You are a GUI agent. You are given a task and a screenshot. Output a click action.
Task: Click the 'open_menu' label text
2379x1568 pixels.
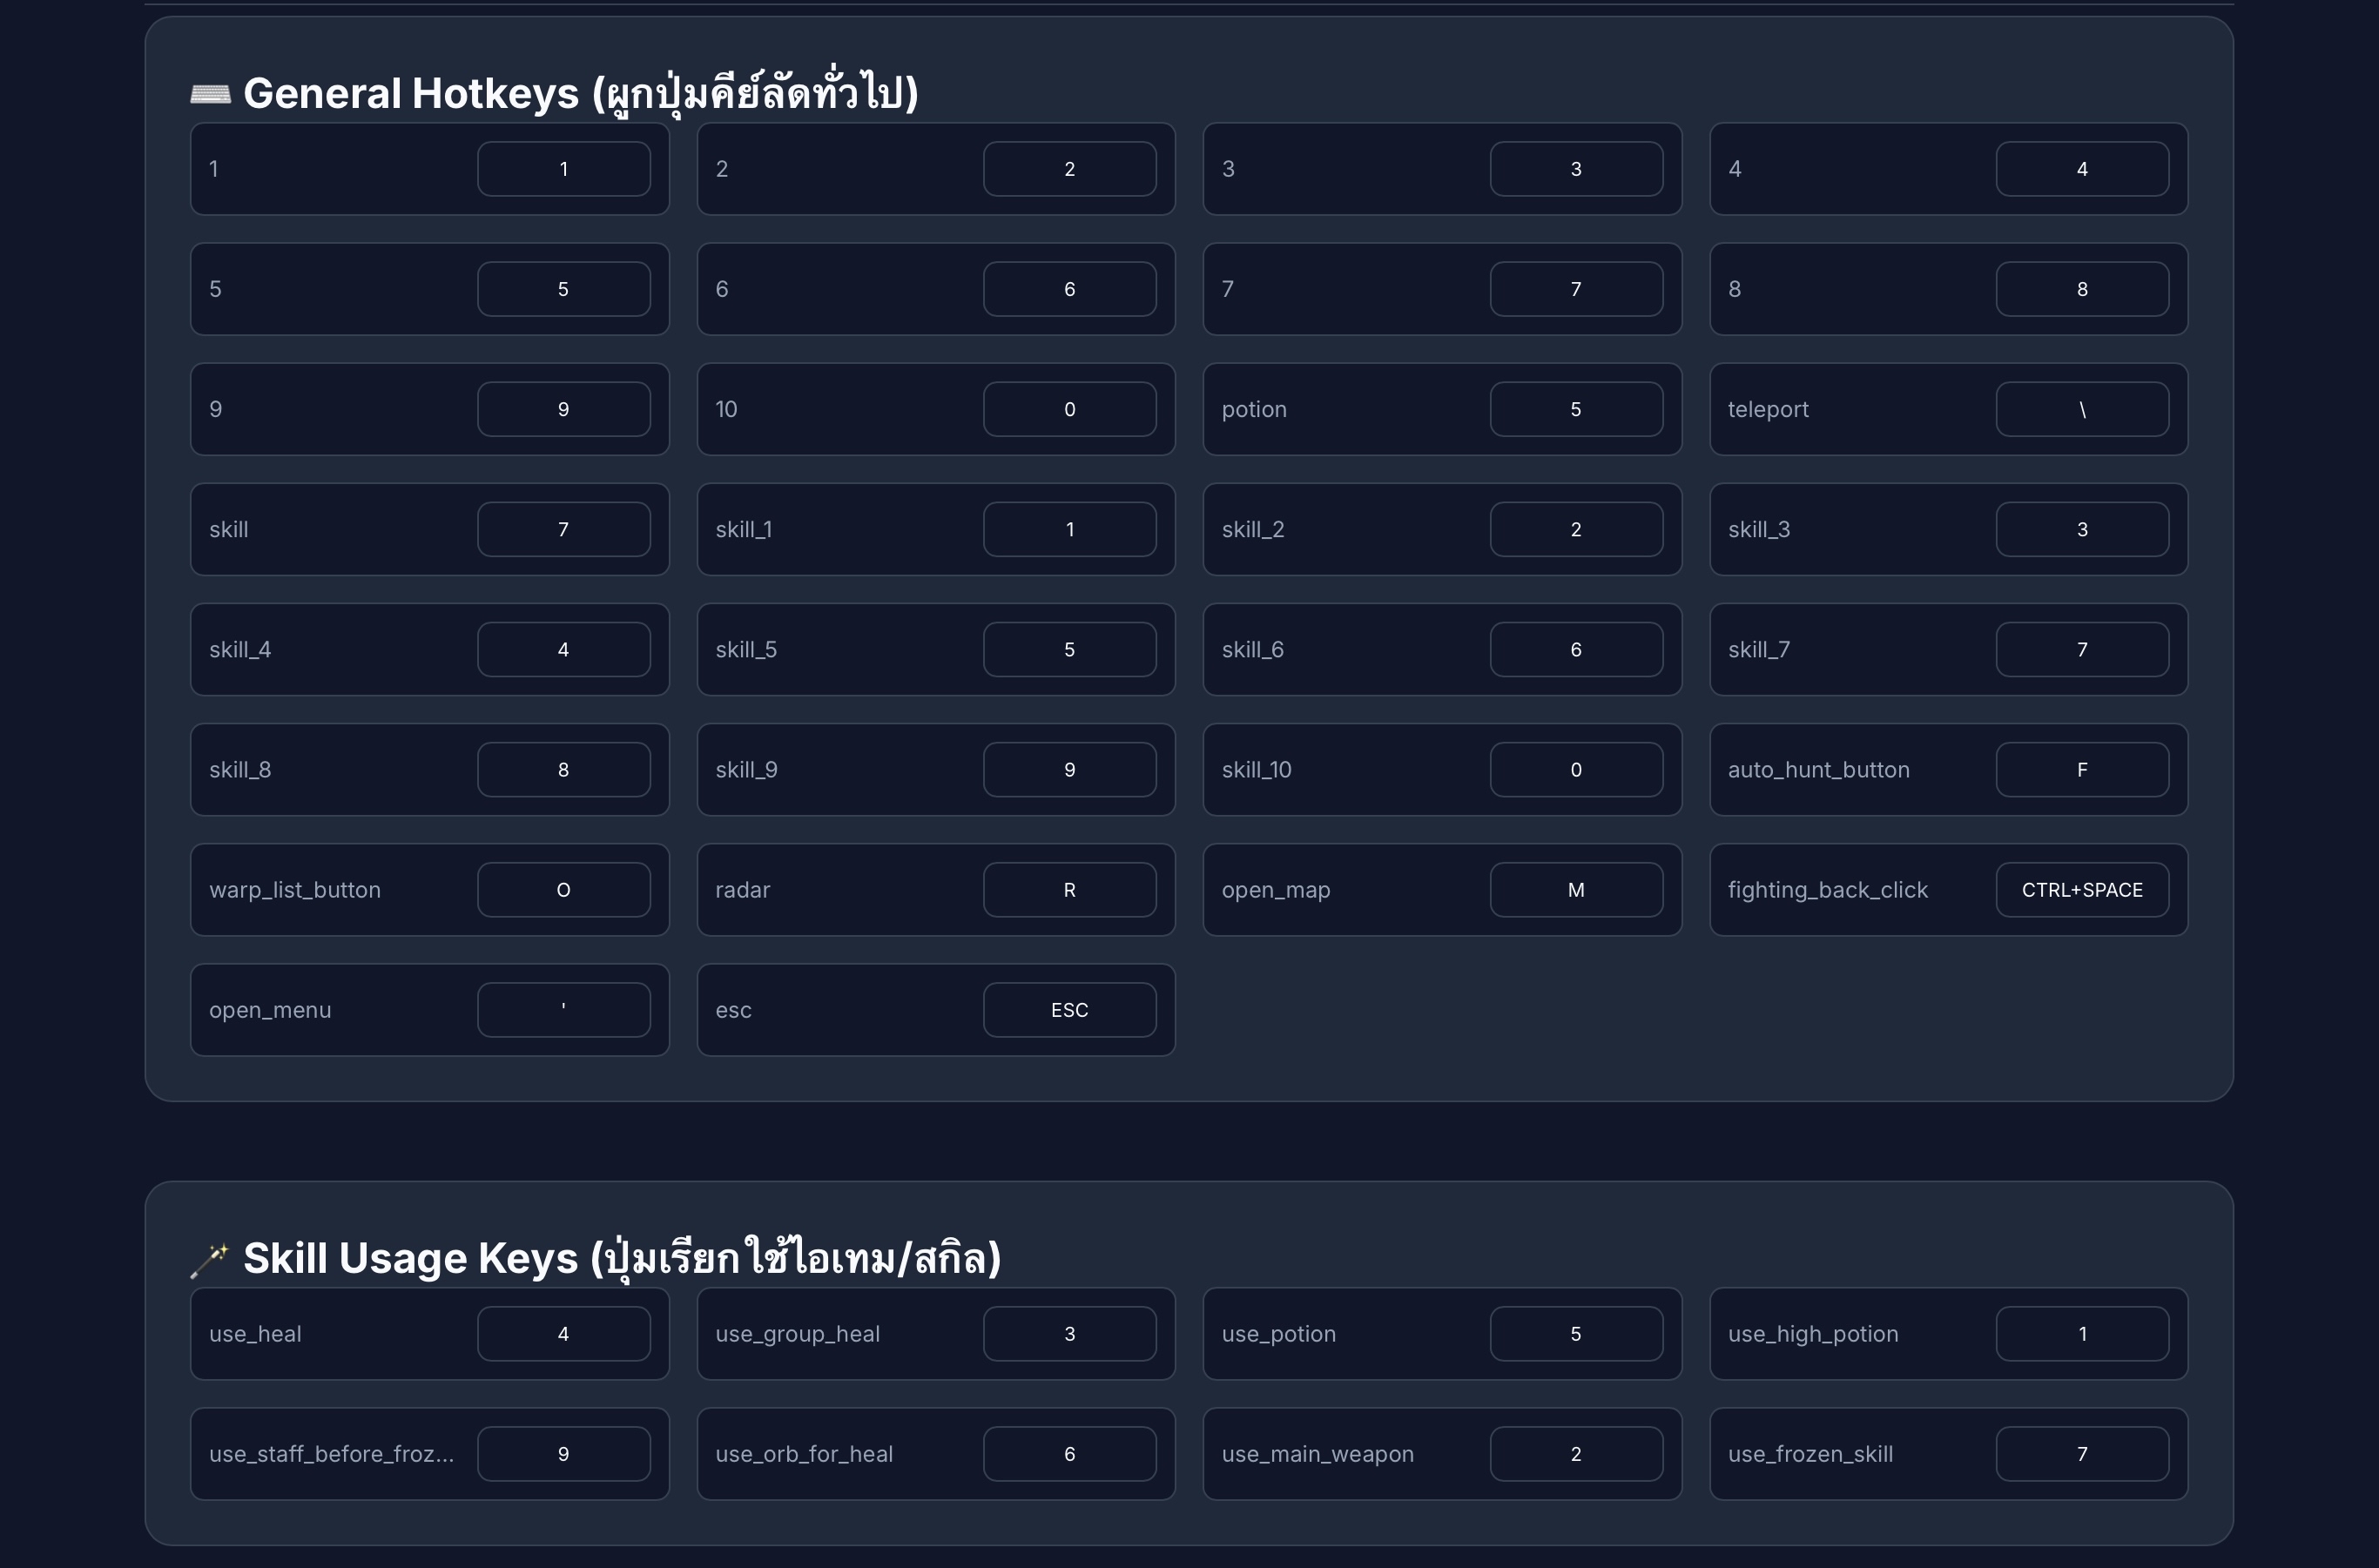click(270, 1010)
